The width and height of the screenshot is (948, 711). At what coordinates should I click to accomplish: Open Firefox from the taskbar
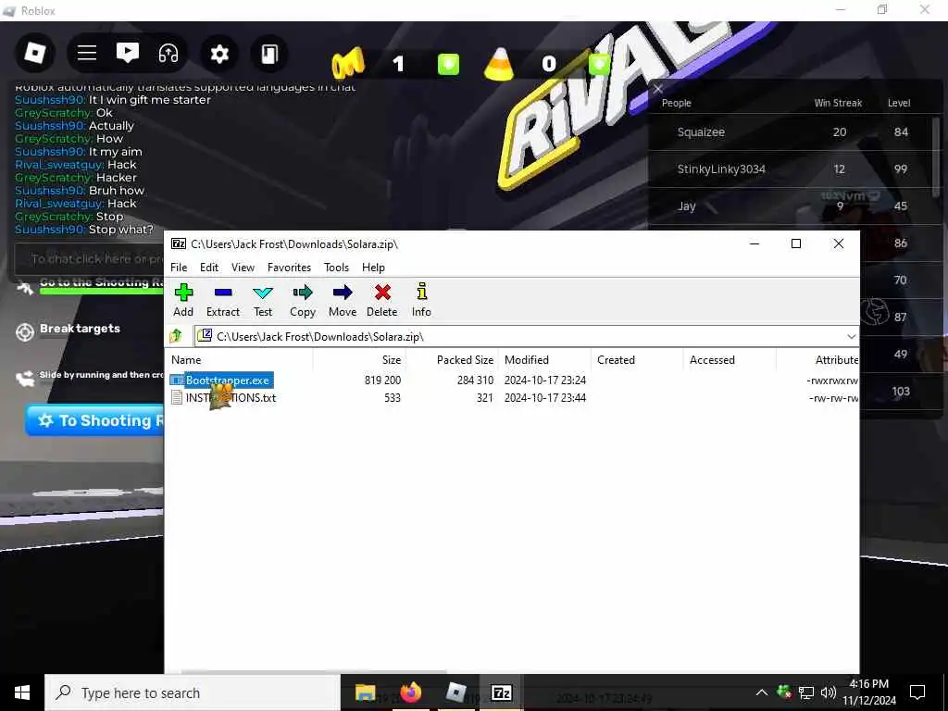(410, 692)
